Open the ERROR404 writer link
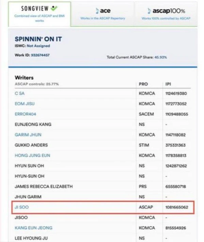This screenshot has width=204, height=242. coord(25,114)
